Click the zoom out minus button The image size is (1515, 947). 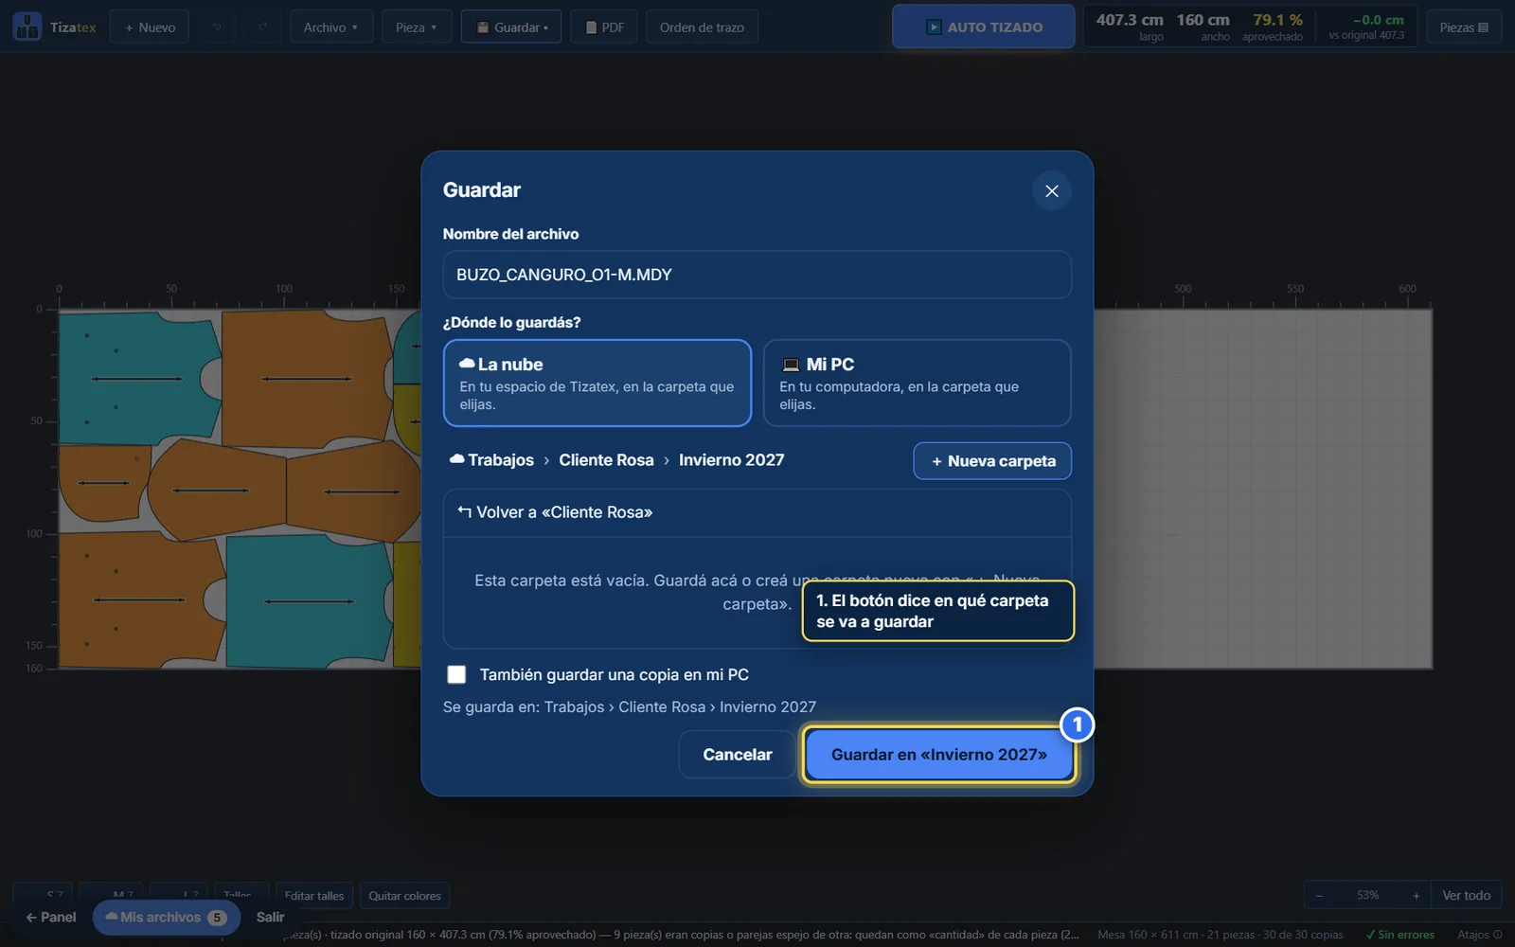1319,896
